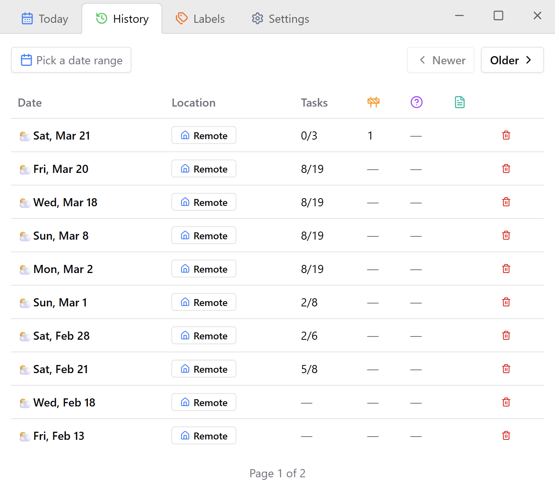Click the green notes document column icon
555x496 pixels.
pyautogui.click(x=459, y=103)
